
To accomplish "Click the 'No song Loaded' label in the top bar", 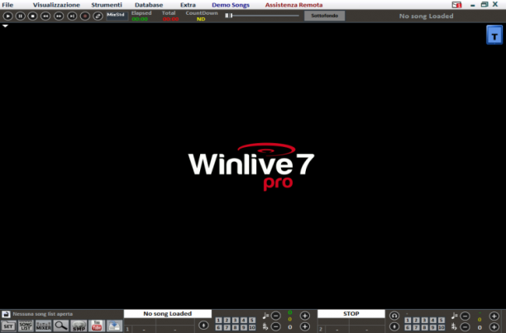I will tap(426, 16).
